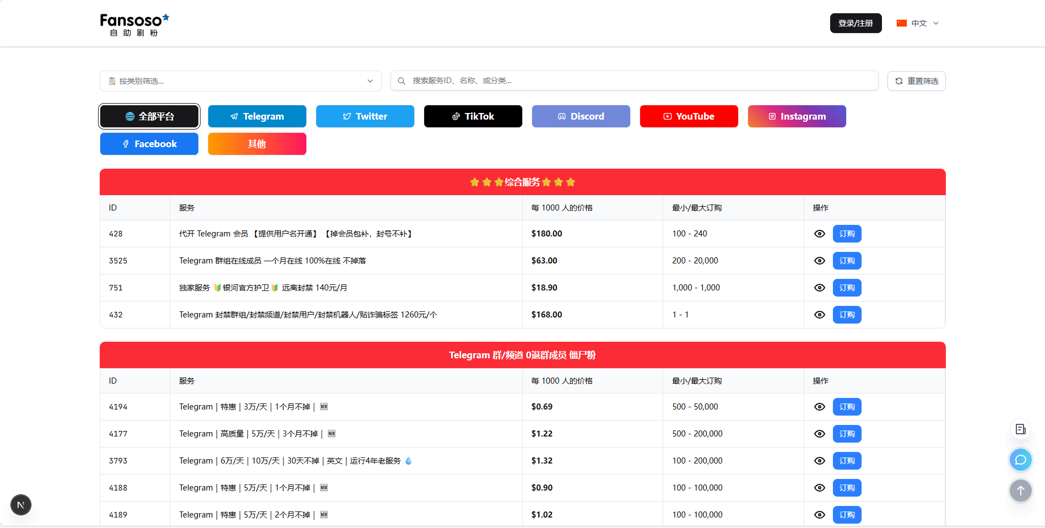The image size is (1045, 528).
Task: Select the TikTok platform filter icon
Action: tap(454, 116)
